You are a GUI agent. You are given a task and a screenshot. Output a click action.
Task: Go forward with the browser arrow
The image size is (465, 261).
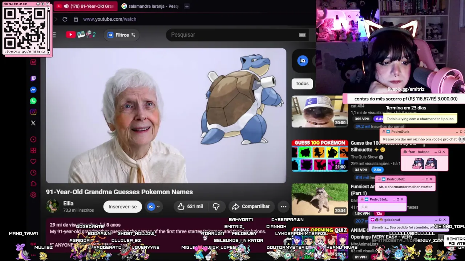(55, 19)
